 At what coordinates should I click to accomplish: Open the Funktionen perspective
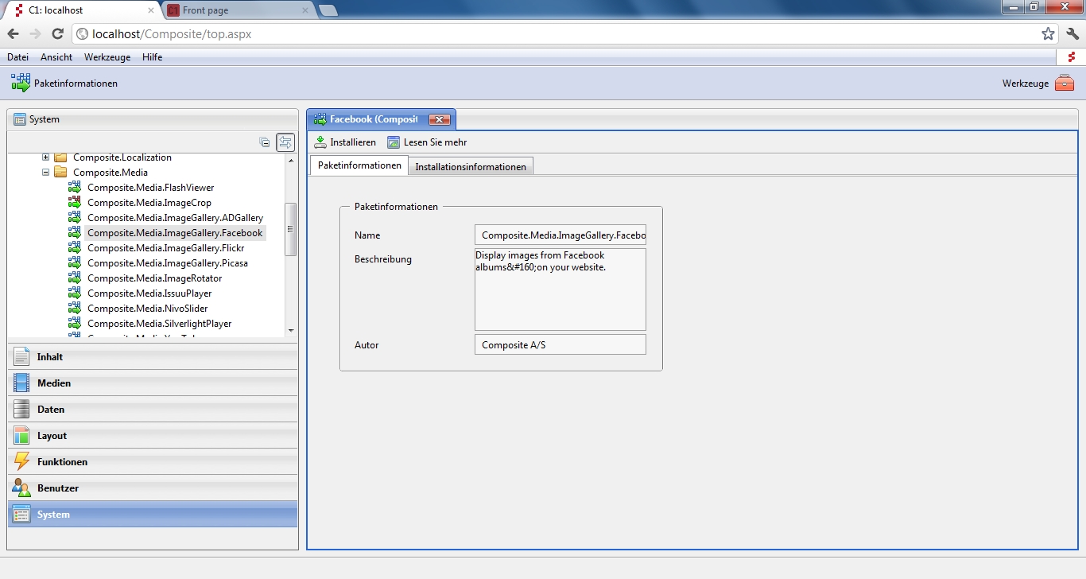(x=62, y=462)
